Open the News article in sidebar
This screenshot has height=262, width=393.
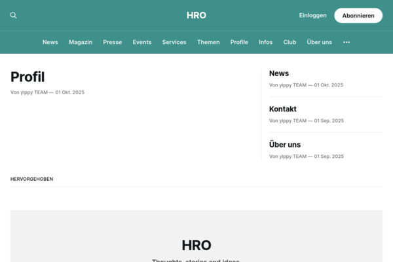(x=279, y=73)
